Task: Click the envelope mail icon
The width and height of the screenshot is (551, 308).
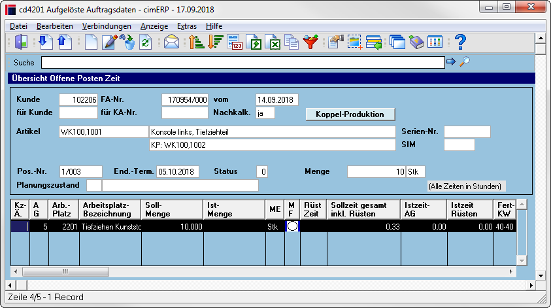Action: pyautogui.click(x=171, y=43)
